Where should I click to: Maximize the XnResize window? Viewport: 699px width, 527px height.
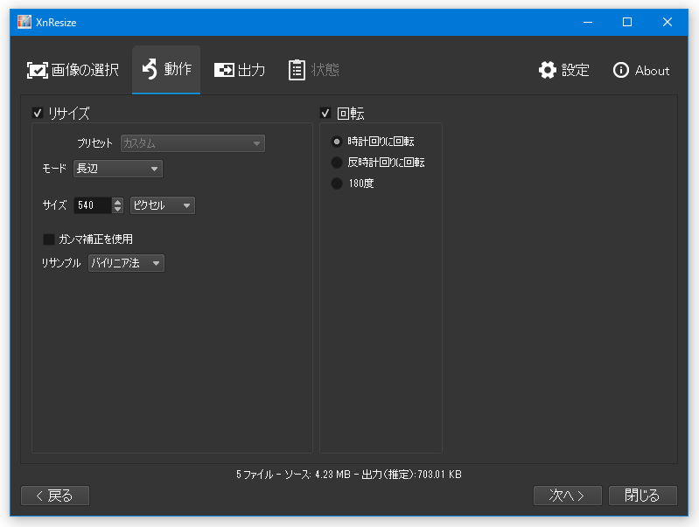pos(627,22)
